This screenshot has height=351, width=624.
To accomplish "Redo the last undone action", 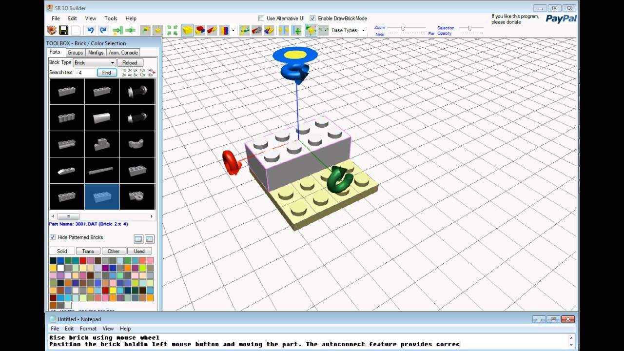I will click(103, 30).
